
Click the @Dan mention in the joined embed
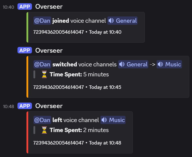click(x=42, y=21)
